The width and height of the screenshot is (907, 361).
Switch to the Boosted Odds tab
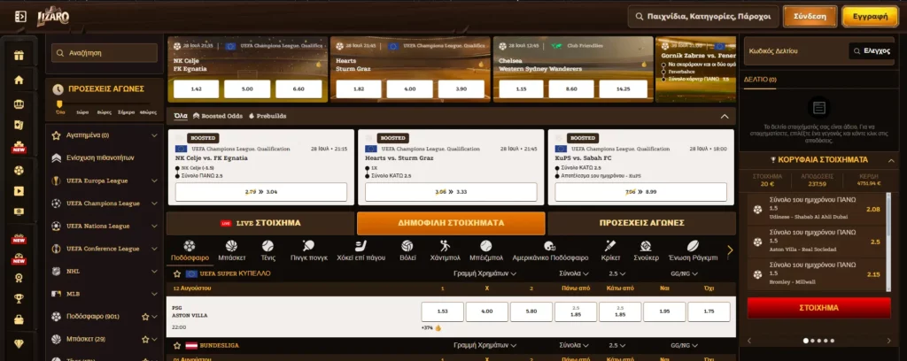(218, 116)
